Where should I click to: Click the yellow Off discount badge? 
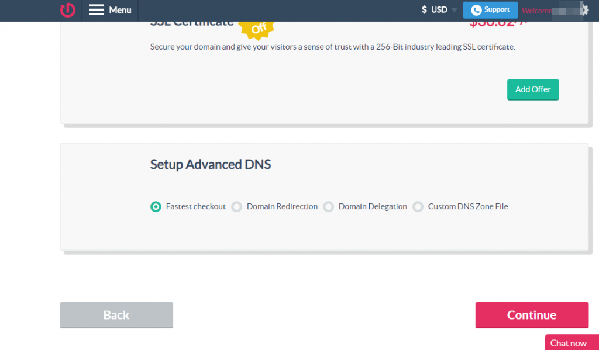pos(258,27)
